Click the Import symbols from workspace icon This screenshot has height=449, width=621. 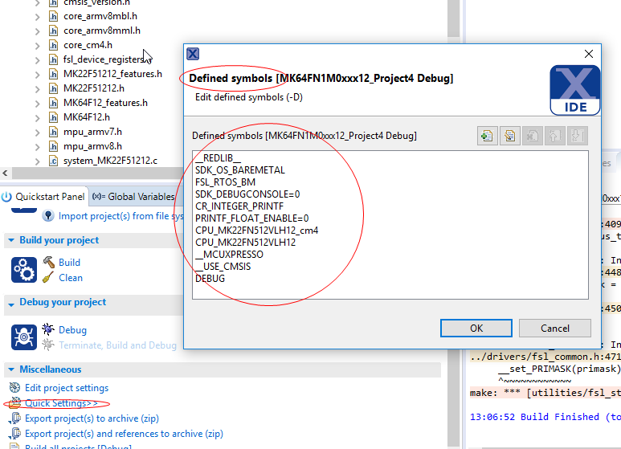coord(509,136)
